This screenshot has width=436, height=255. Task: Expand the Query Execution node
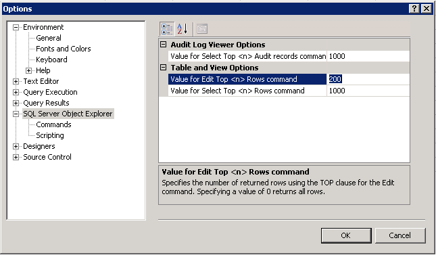(16, 92)
